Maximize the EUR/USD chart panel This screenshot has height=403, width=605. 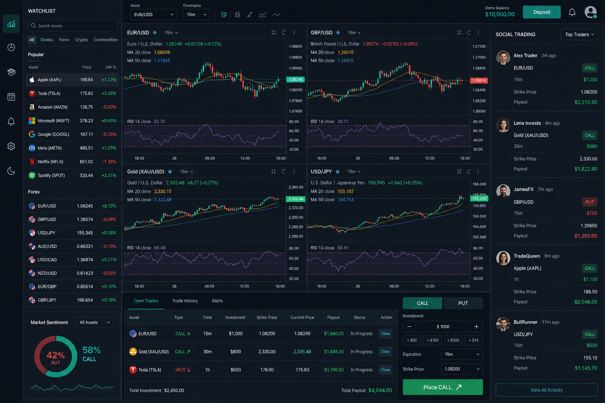click(x=273, y=33)
